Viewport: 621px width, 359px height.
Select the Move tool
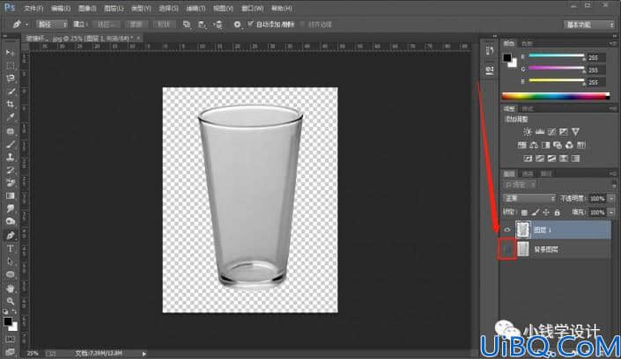click(x=11, y=53)
